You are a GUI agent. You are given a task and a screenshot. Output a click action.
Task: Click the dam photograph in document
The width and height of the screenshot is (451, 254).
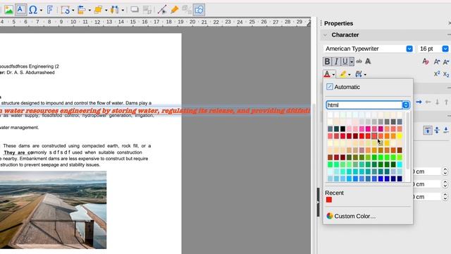pos(54,210)
